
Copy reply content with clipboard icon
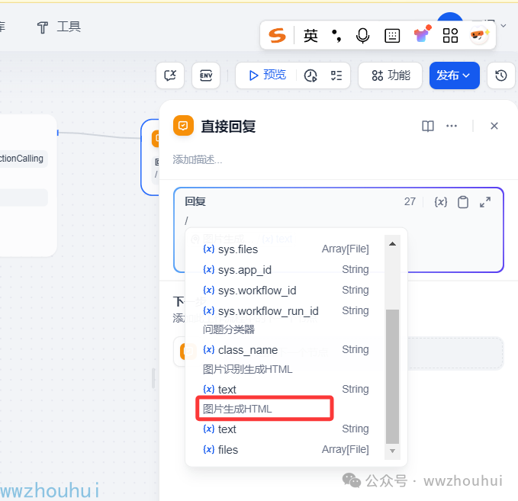click(463, 202)
